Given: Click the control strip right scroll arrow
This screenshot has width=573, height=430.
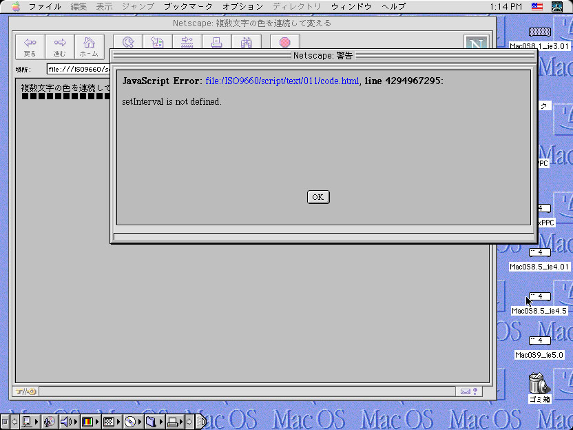Looking at the screenshot, I should click(x=189, y=422).
